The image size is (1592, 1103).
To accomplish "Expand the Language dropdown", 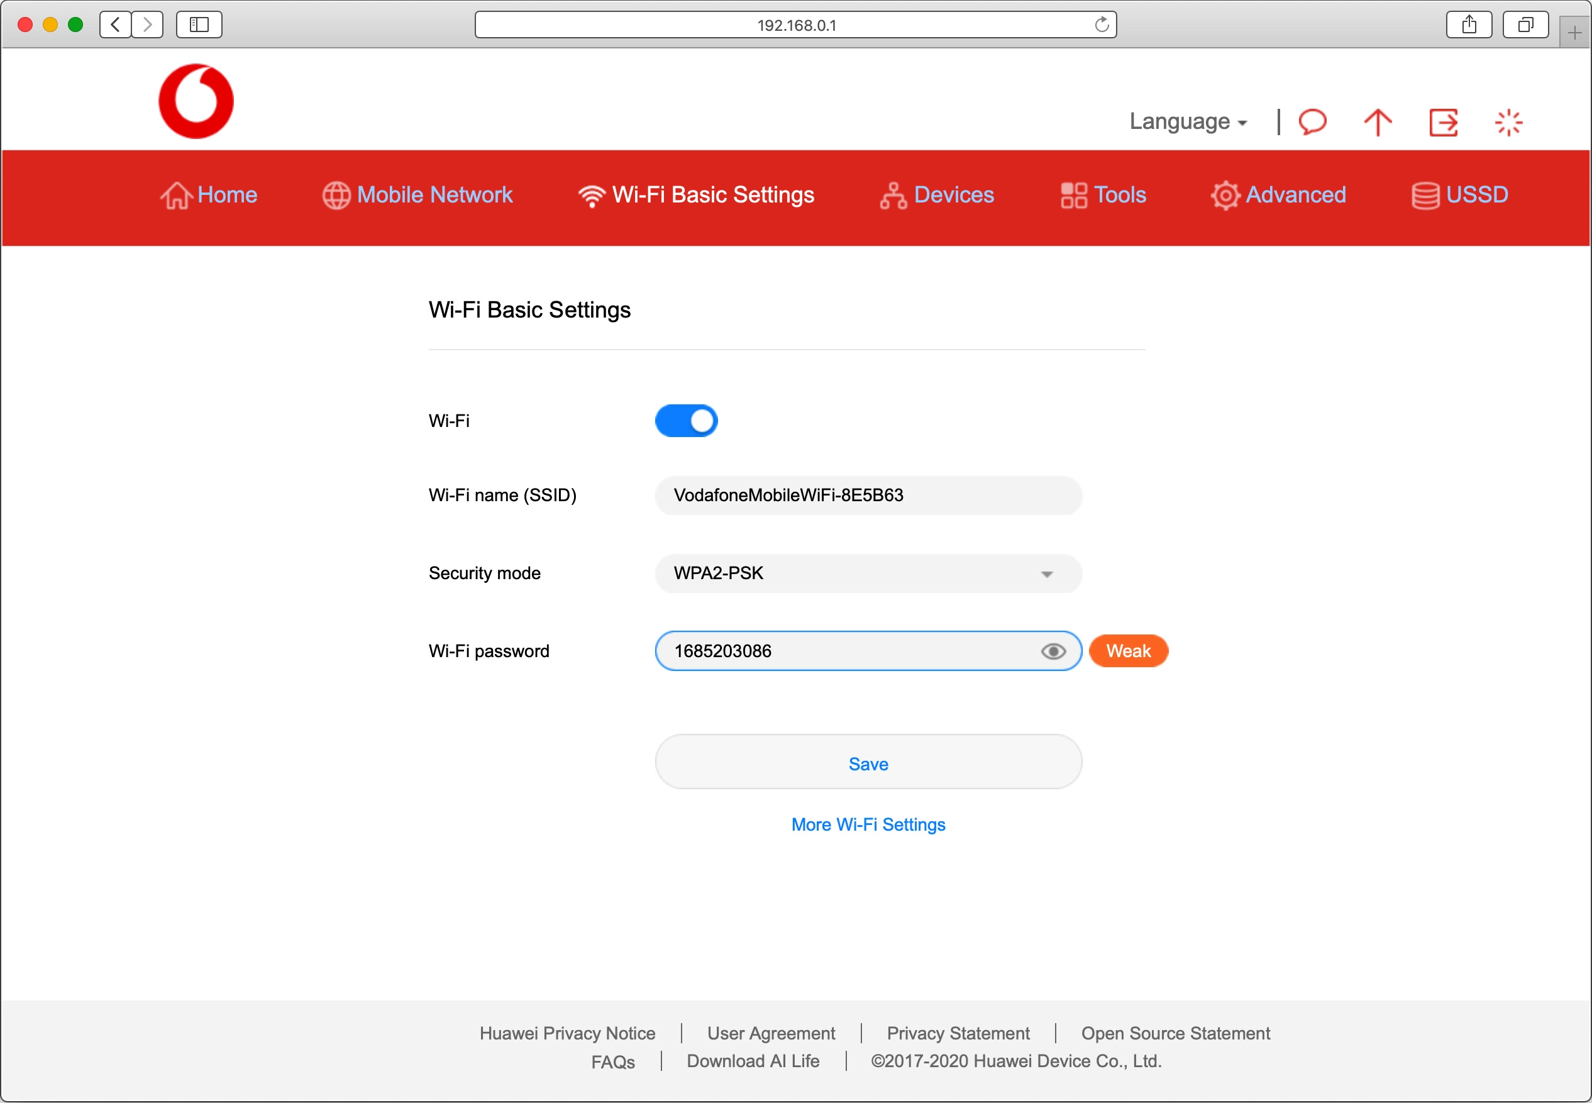I will 1188,121.
